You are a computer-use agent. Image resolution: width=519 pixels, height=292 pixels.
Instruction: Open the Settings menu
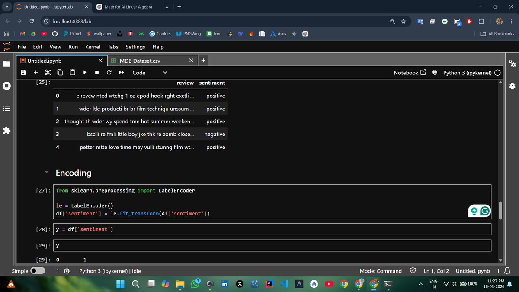(135, 47)
